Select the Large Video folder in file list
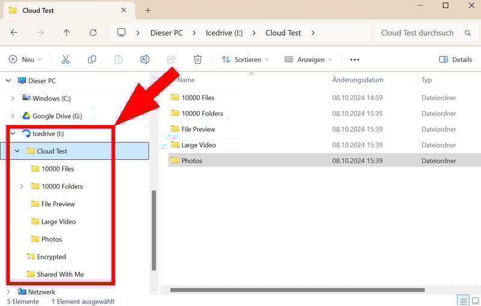 198,145
